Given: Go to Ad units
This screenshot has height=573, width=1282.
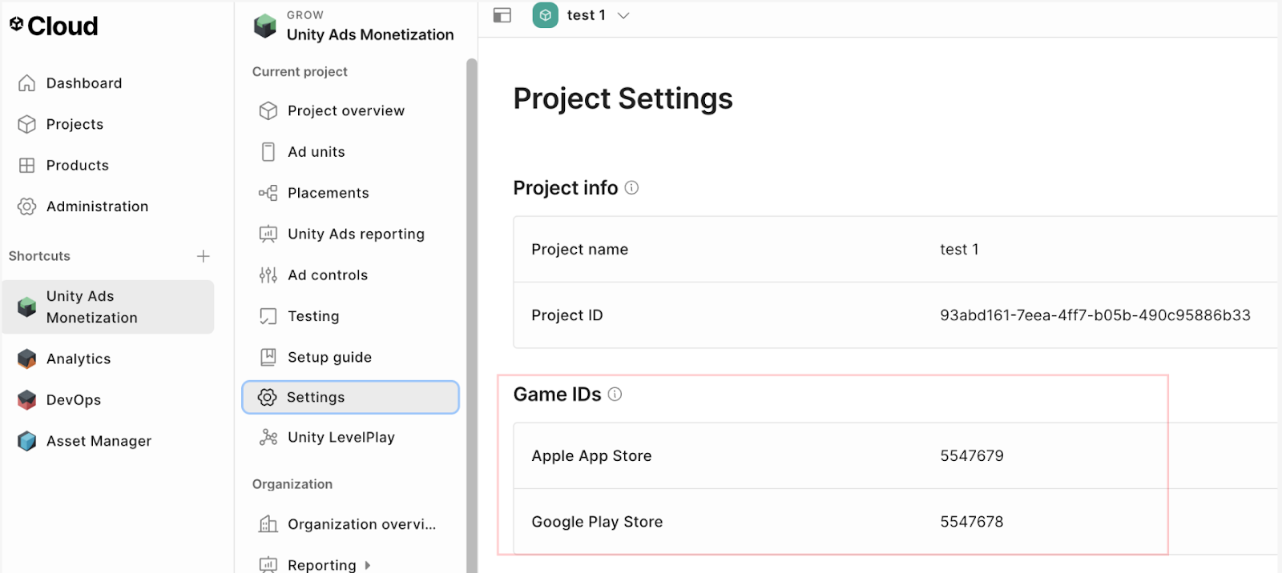Looking at the screenshot, I should (x=316, y=152).
